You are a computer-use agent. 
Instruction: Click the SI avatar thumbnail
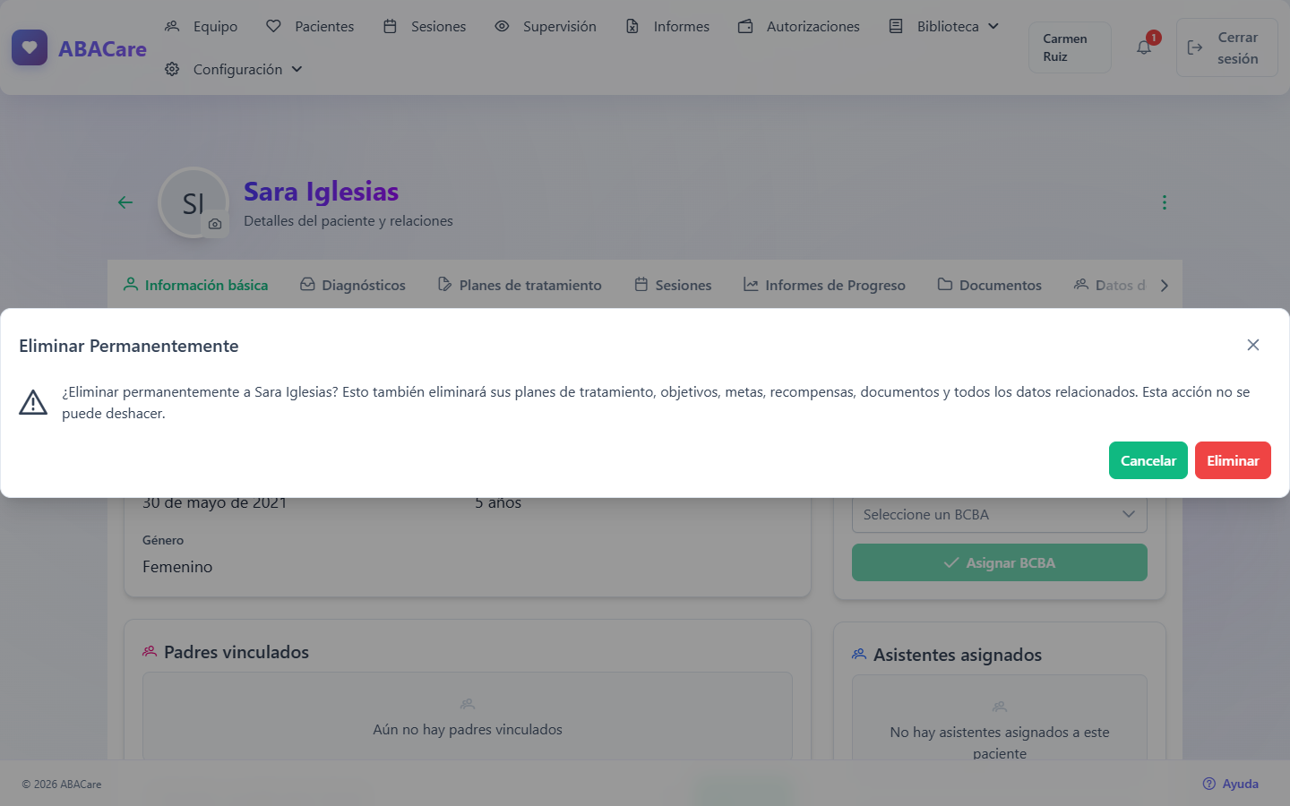coord(193,202)
